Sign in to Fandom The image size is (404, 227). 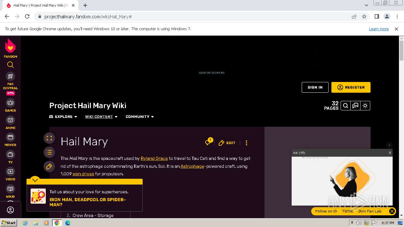(315, 87)
